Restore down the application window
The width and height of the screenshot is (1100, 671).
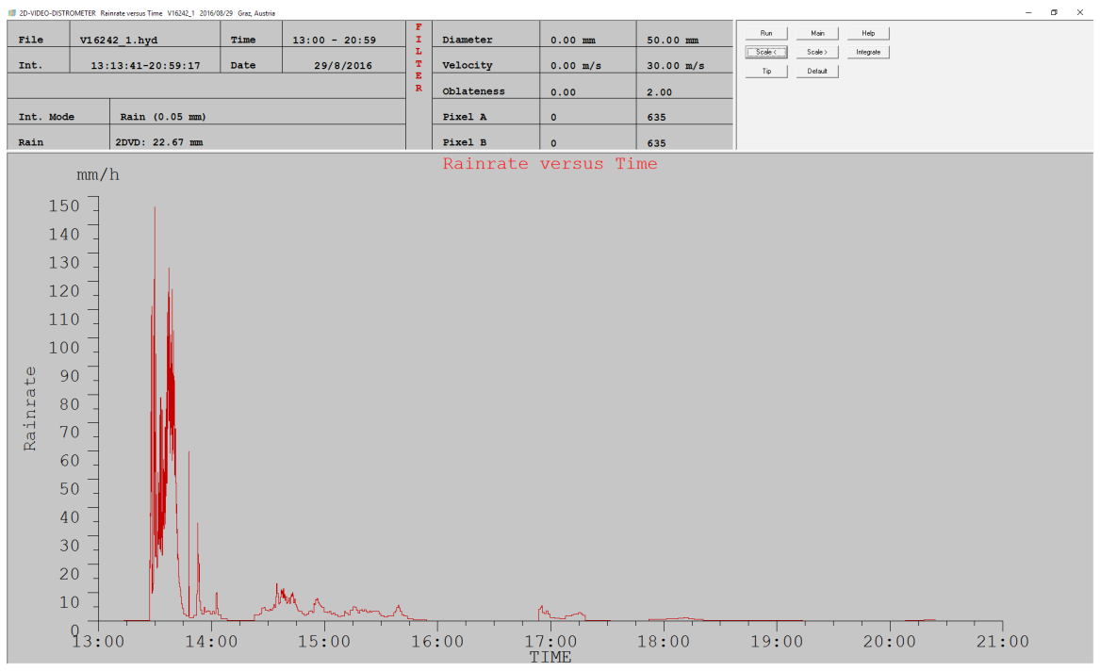click(x=1054, y=12)
